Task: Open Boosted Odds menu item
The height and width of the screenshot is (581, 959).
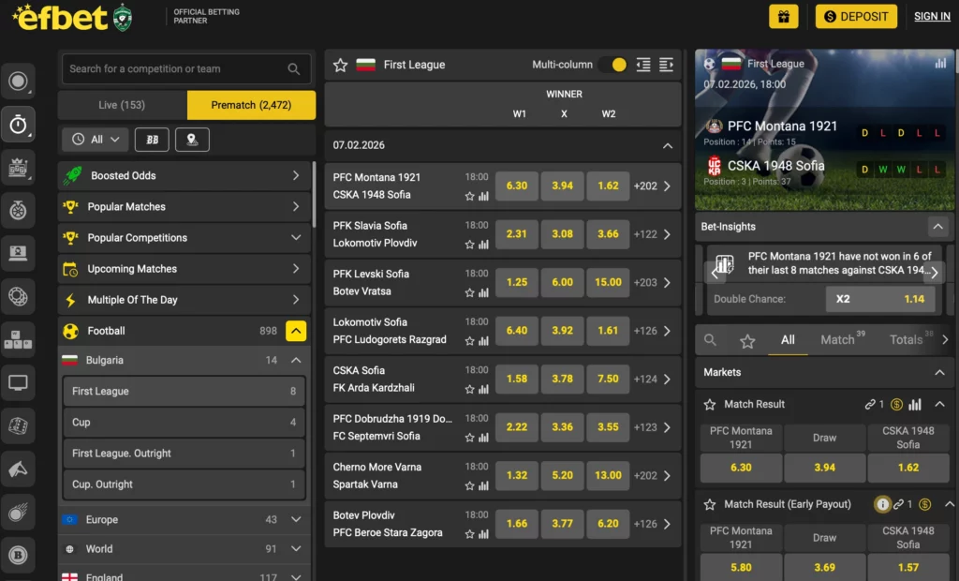Action: pos(184,176)
